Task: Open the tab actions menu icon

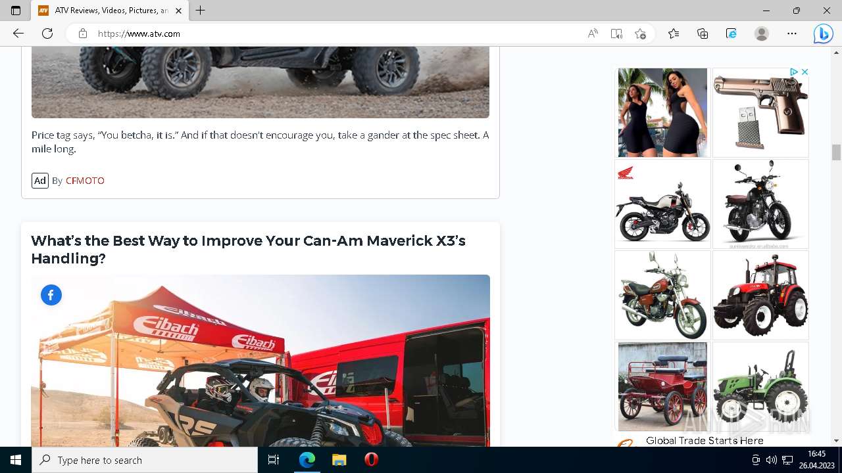Action: pos(16,11)
